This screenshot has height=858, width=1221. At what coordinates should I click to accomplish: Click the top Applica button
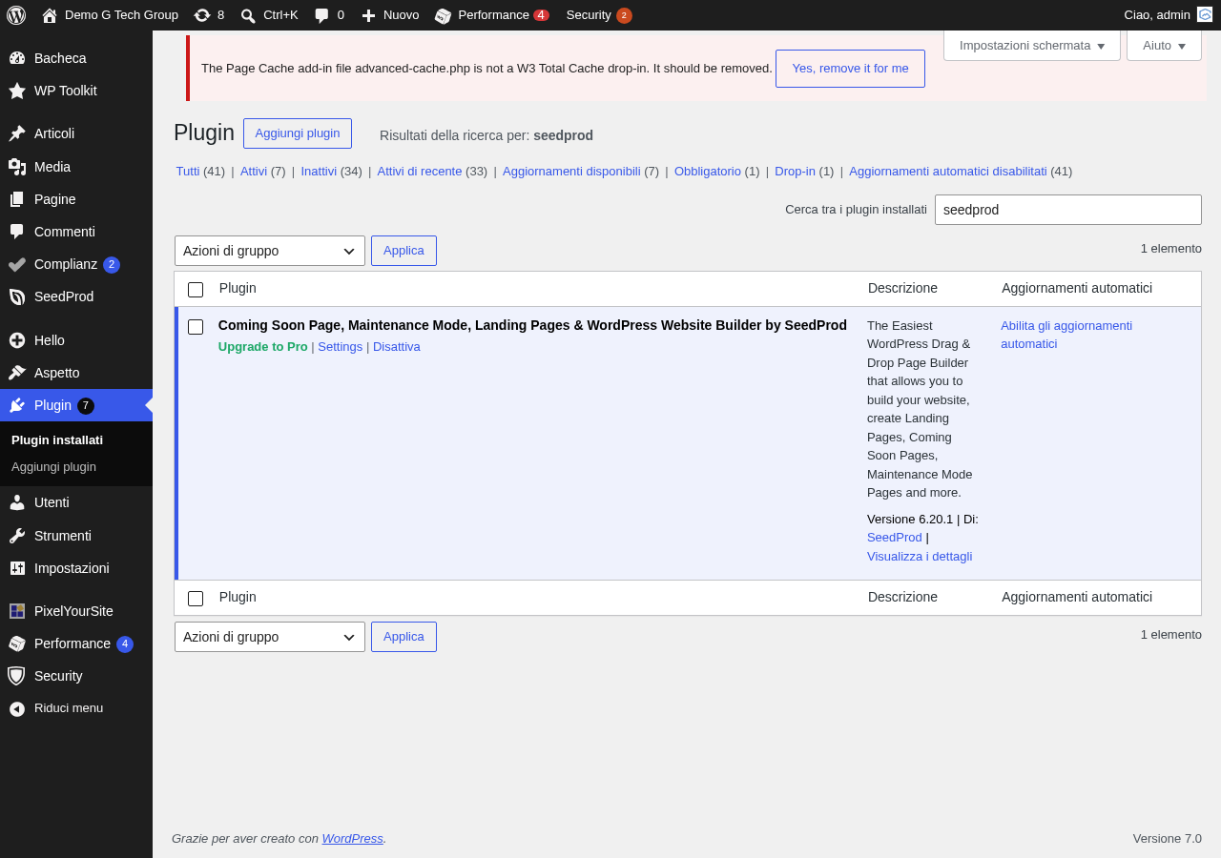(404, 251)
